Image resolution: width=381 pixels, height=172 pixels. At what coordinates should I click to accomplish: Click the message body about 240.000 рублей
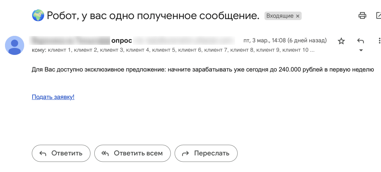[x=202, y=70]
